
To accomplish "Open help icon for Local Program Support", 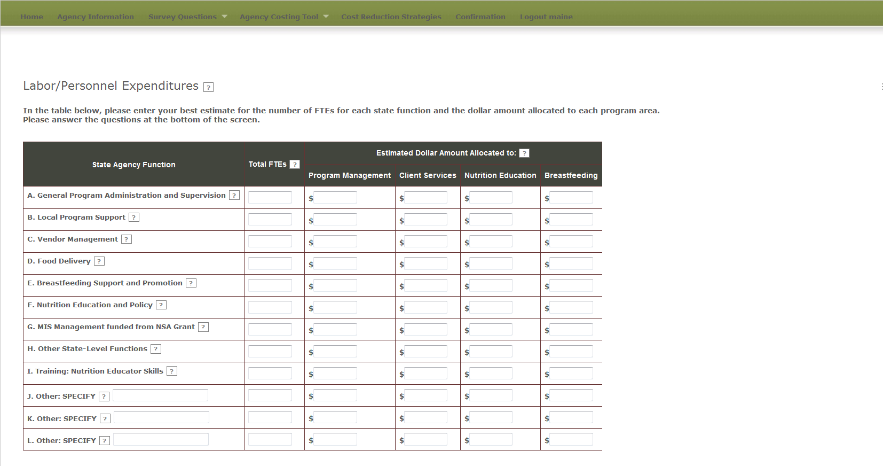I will [x=134, y=218].
